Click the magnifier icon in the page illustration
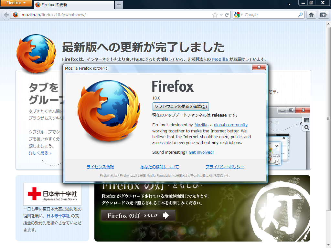 tap(307, 127)
